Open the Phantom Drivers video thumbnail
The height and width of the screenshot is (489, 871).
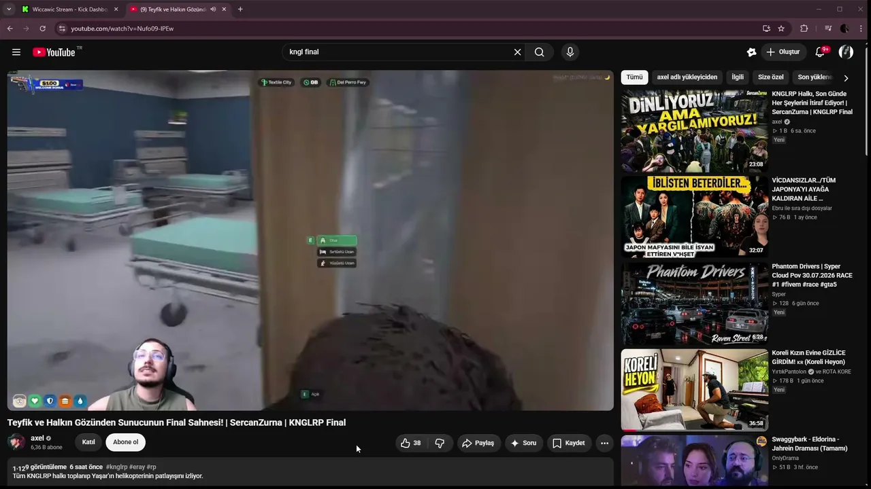(694, 303)
